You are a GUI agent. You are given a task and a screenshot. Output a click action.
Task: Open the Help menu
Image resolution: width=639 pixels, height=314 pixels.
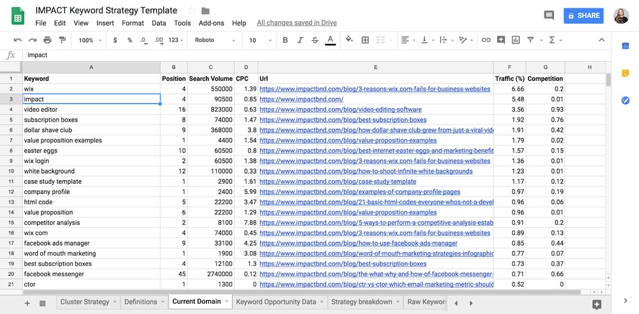pos(239,23)
